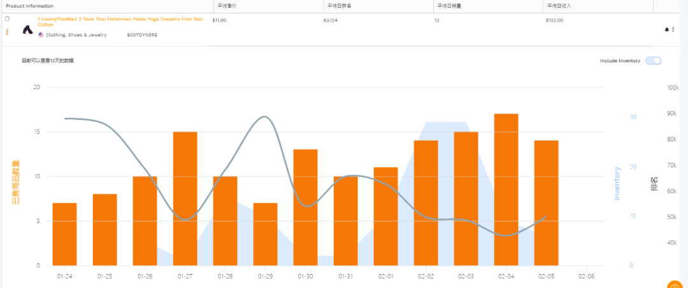688x288 pixels.
Task: Click the $132.00 average revenue value
Action: [555, 20]
